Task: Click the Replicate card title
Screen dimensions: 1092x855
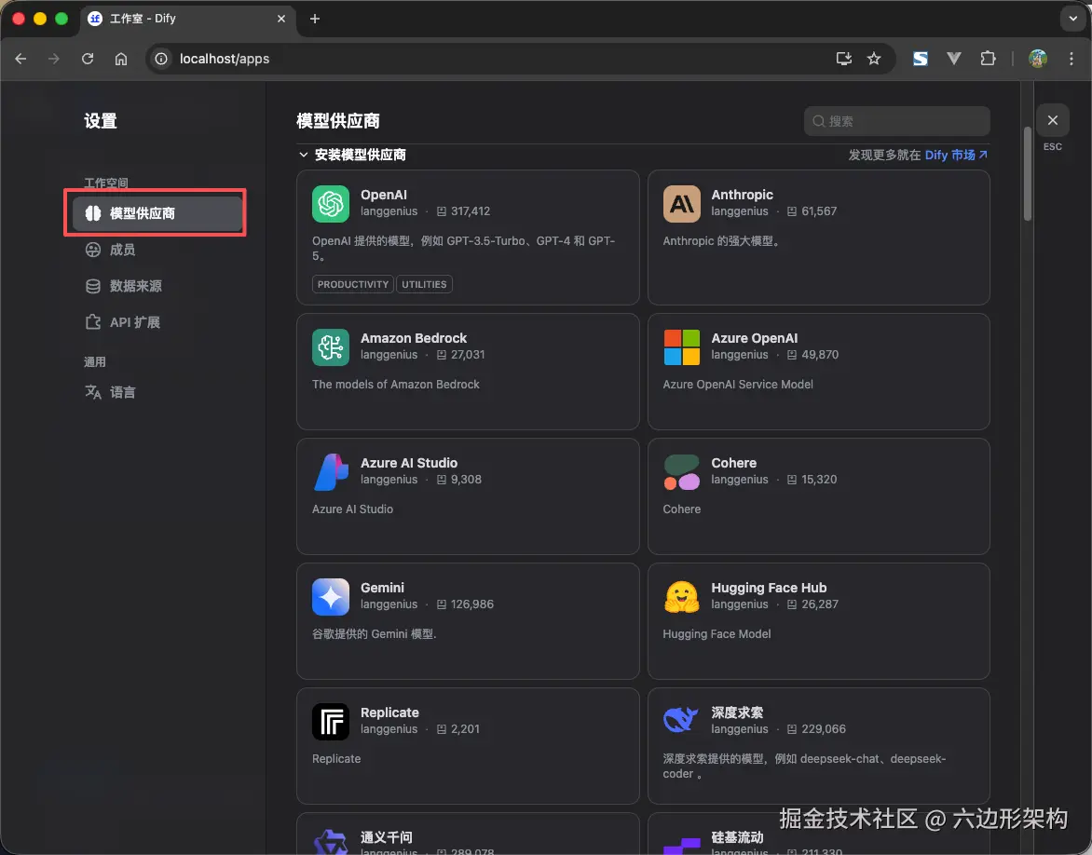Action: pos(390,712)
